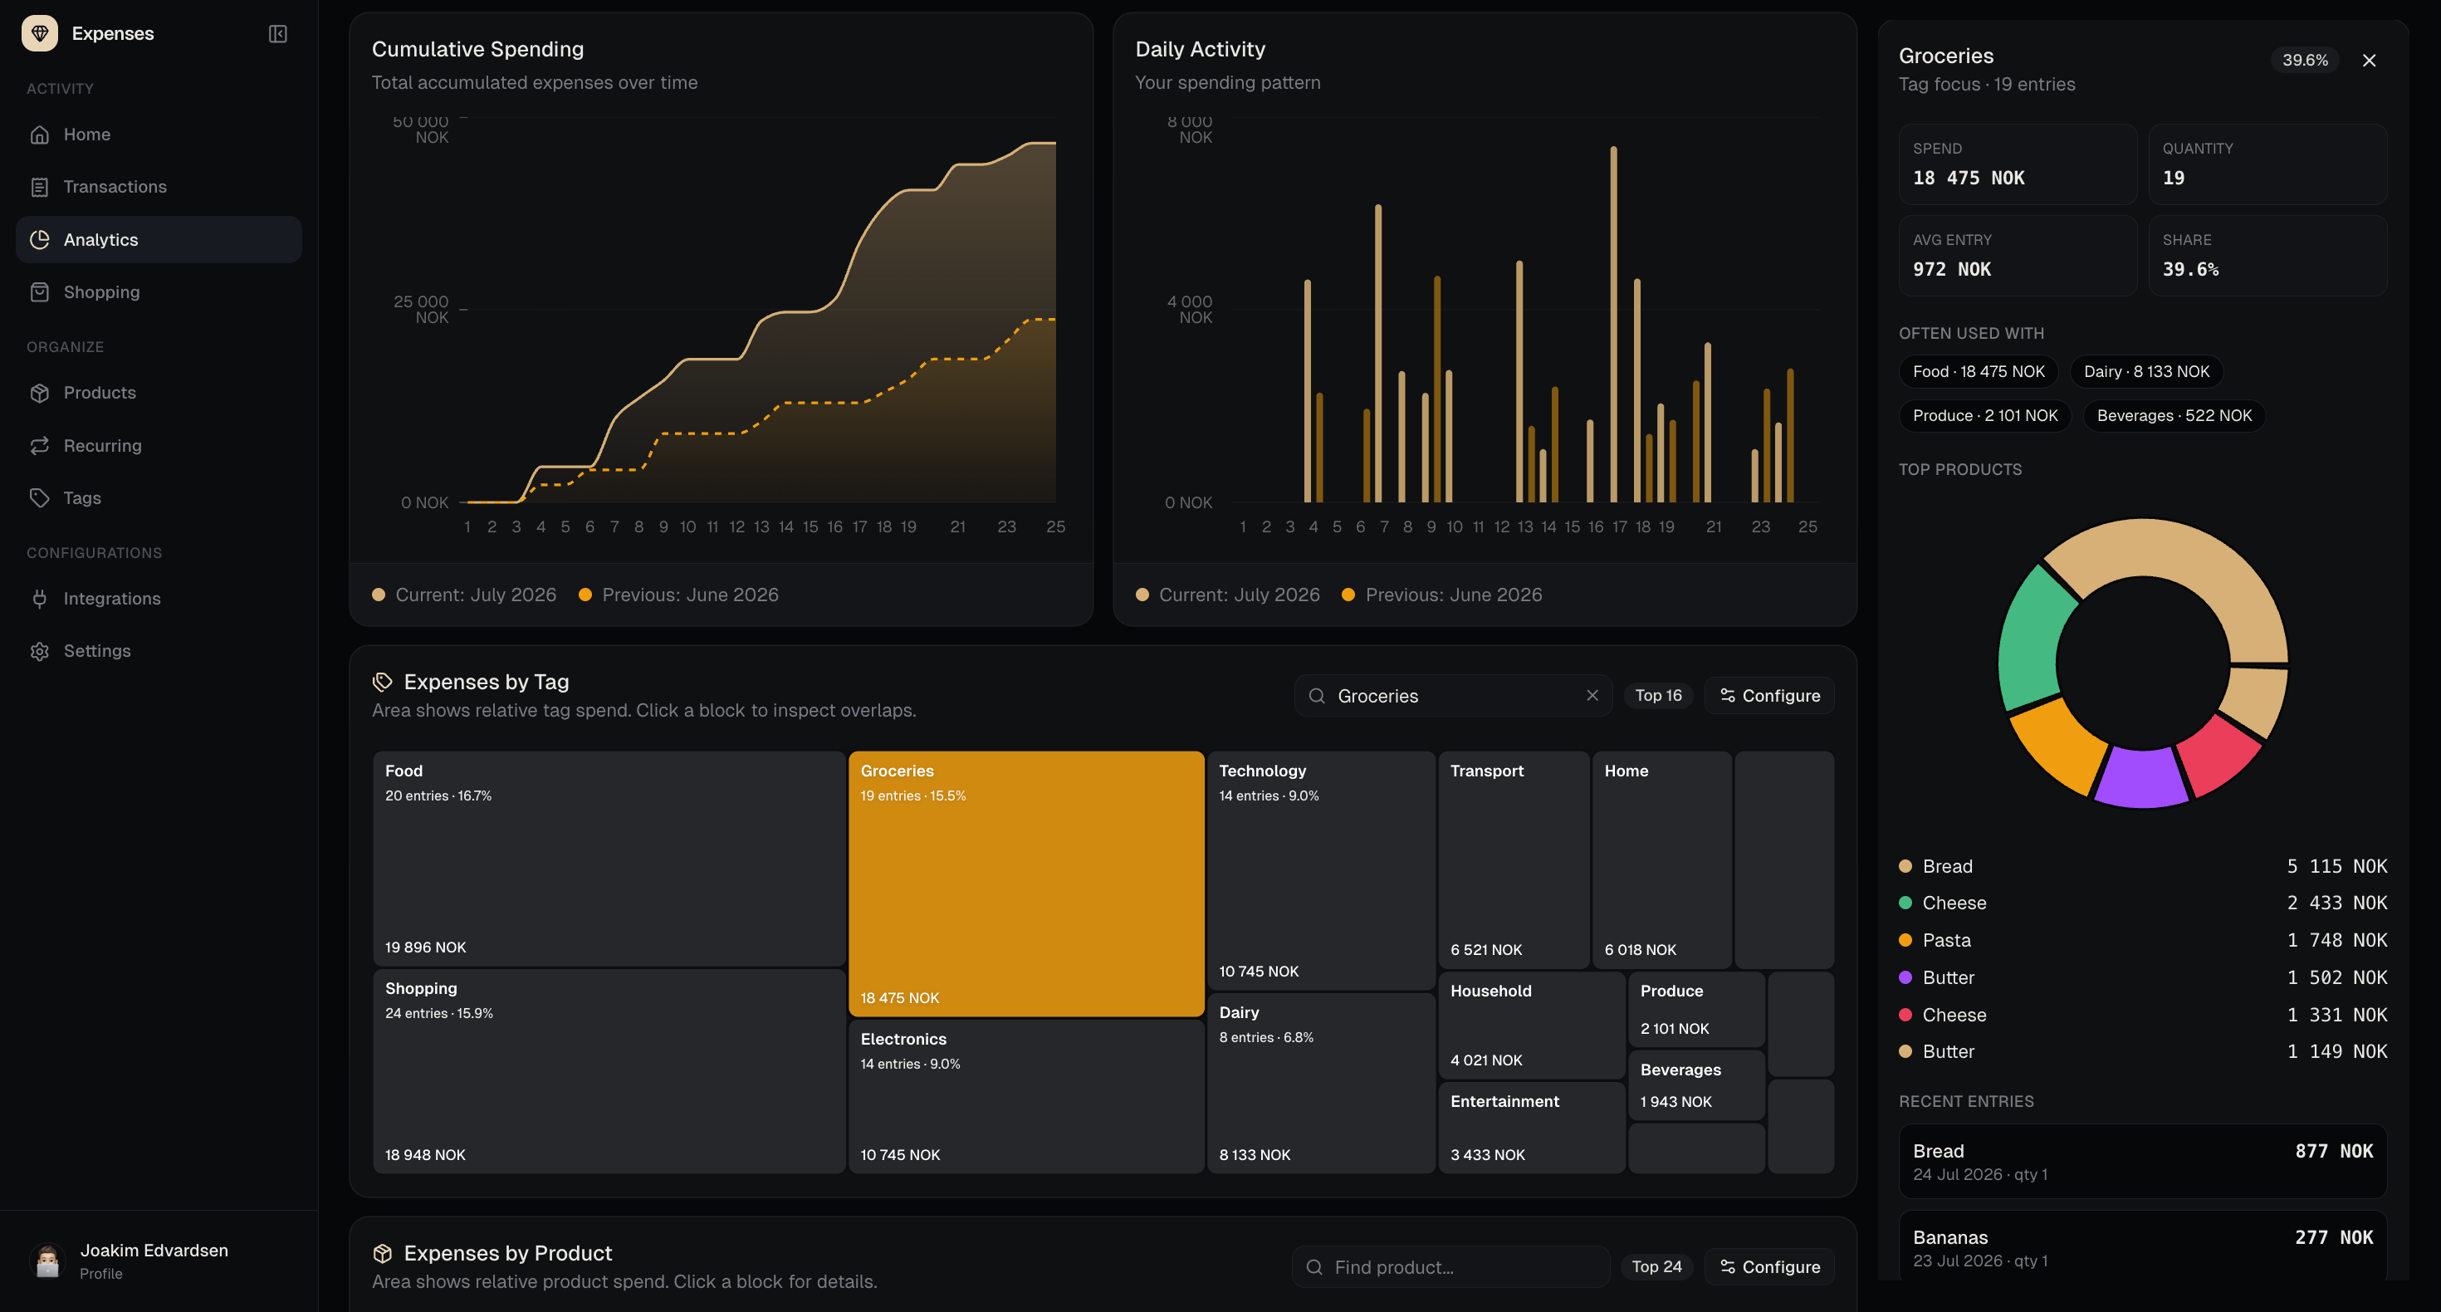2441x1312 pixels.
Task: Click the Shopping bag icon
Action: tap(40, 292)
